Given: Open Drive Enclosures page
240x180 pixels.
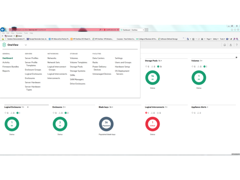Looking at the screenshot, I should click(77, 84).
